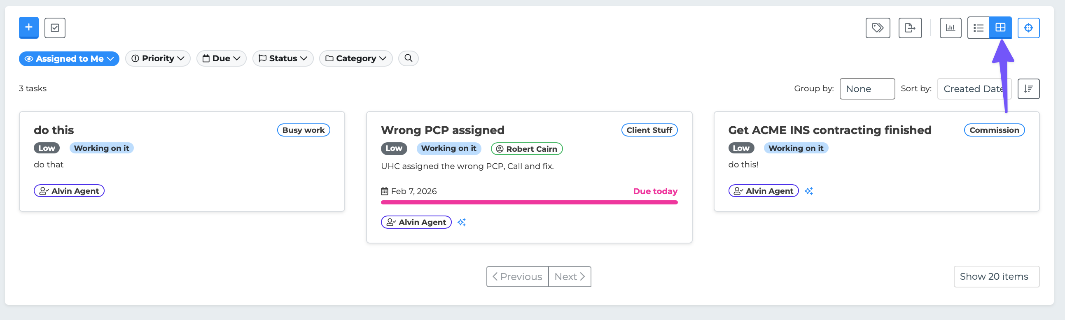
Task: Click the checkbox multi-select icon button
Action: [x=55, y=28]
